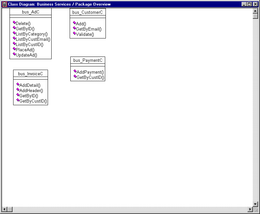260x214 pixels.
Task: Click the Add() operation in bus_CustomerC
Action: click(81, 24)
